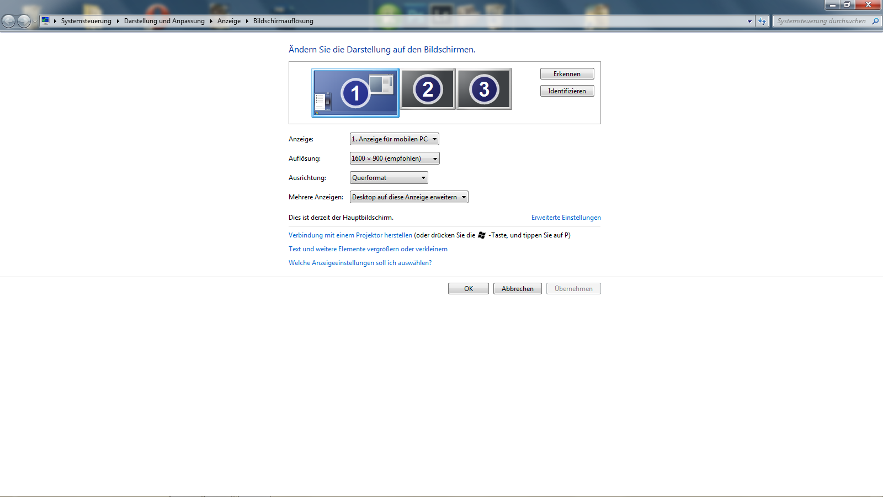The height and width of the screenshot is (497, 883).
Task: Select monitor 3 display icon
Action: (484, 89)
